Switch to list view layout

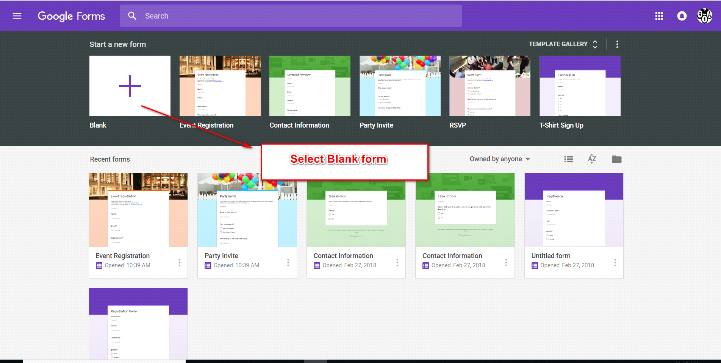coord(569,159)
